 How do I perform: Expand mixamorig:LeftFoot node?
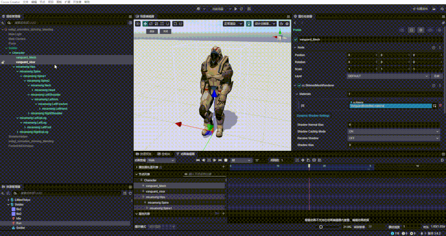[25, 127]
